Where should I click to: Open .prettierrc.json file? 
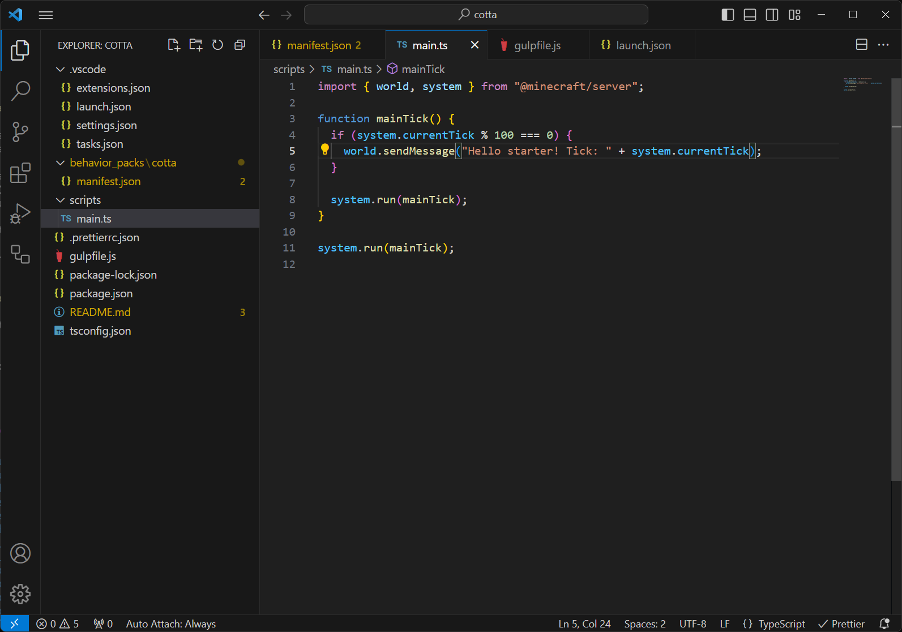point(150,237)
